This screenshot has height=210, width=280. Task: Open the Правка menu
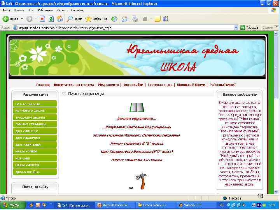pyautogui.click(x=19, y=10)
